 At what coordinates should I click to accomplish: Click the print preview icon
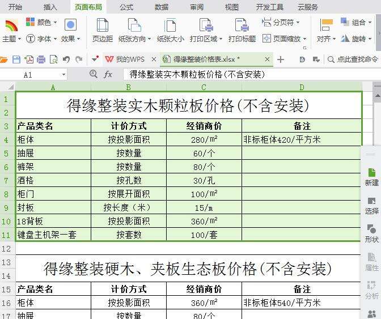coord(53,59)
